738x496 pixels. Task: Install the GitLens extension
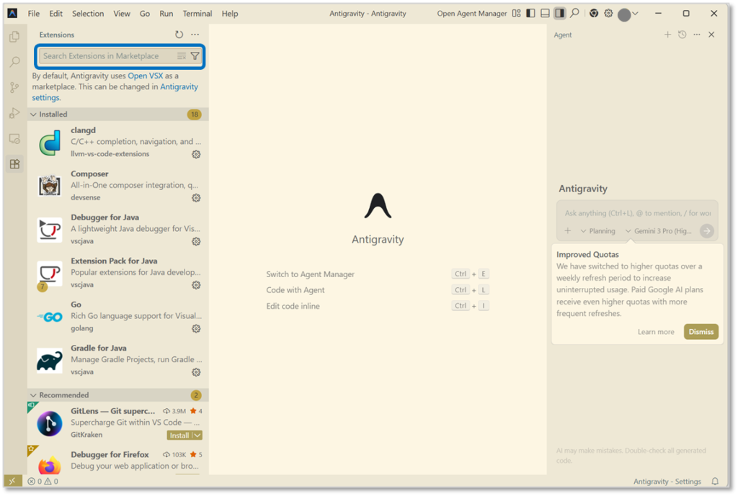point(179,436)
